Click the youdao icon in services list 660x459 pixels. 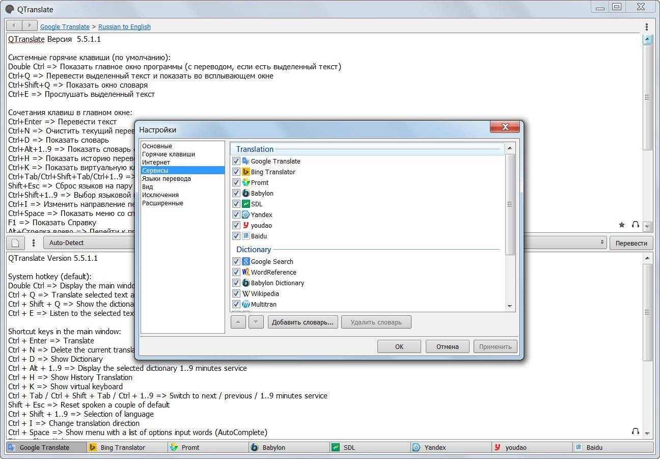(x=245, y=225)
